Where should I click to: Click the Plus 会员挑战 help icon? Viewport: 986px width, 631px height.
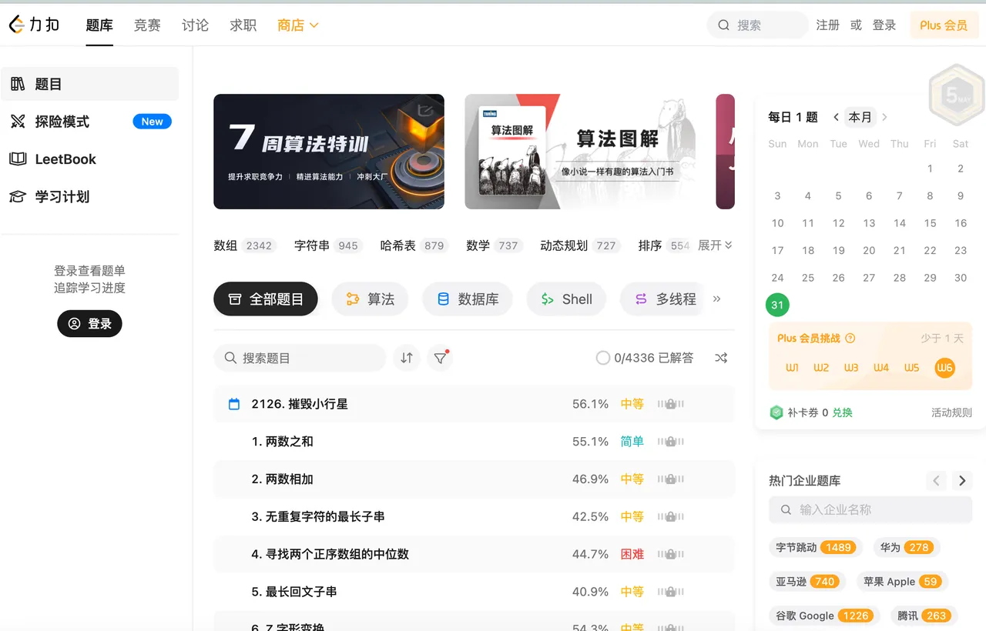point(850,338)
